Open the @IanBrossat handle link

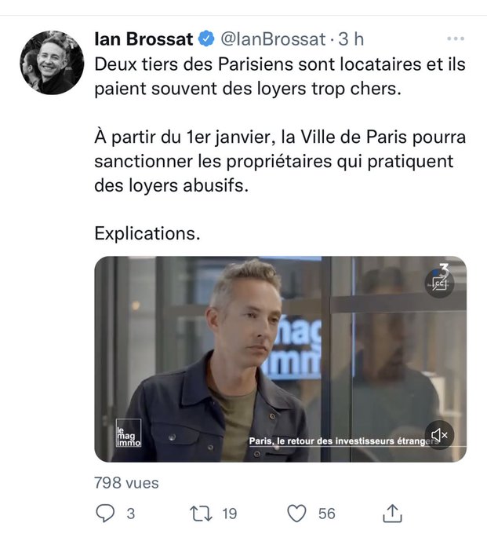coord(273,39)
